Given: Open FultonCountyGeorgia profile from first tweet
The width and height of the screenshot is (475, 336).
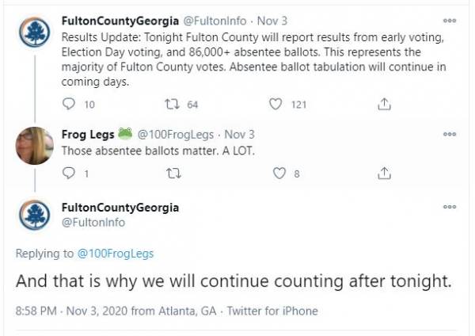Looking at the screenshot, I should tap(120, 21).
